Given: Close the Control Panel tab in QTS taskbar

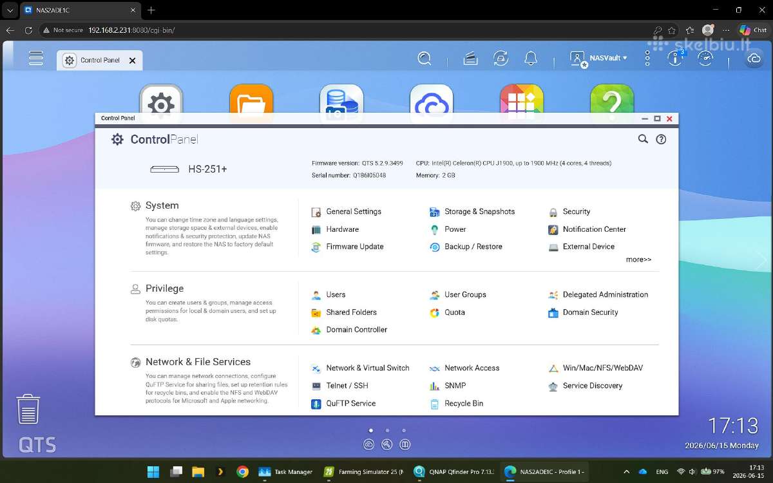Looking at the screenshot, I should (132, 61).
